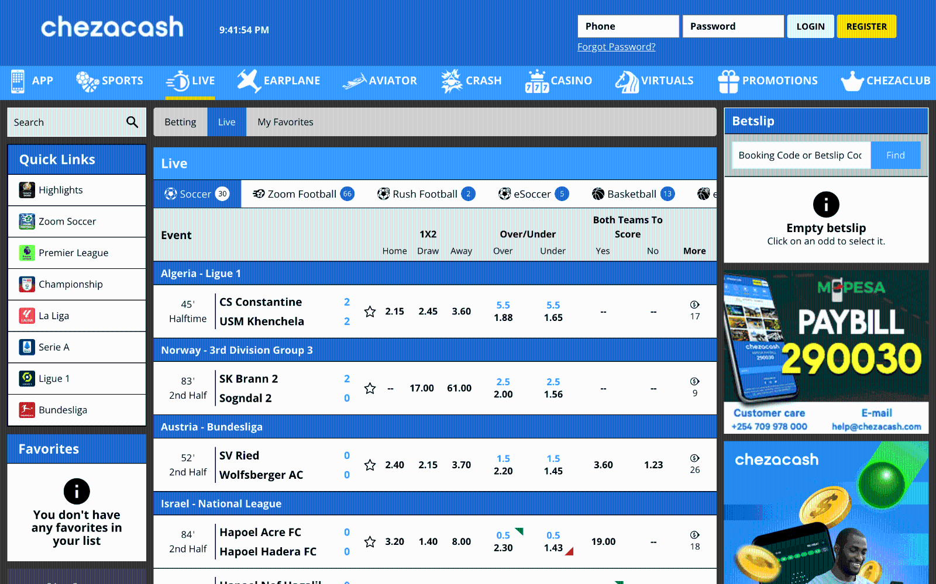Screen dimensions: 936x584
Task: Click the Algeria - Ligue 1 header
Action: coord(435,273)
